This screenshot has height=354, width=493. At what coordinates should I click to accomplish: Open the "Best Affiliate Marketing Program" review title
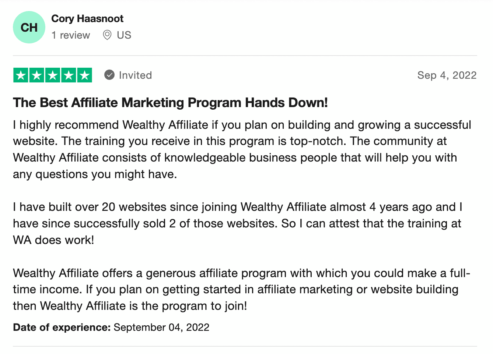coord(170,103)
